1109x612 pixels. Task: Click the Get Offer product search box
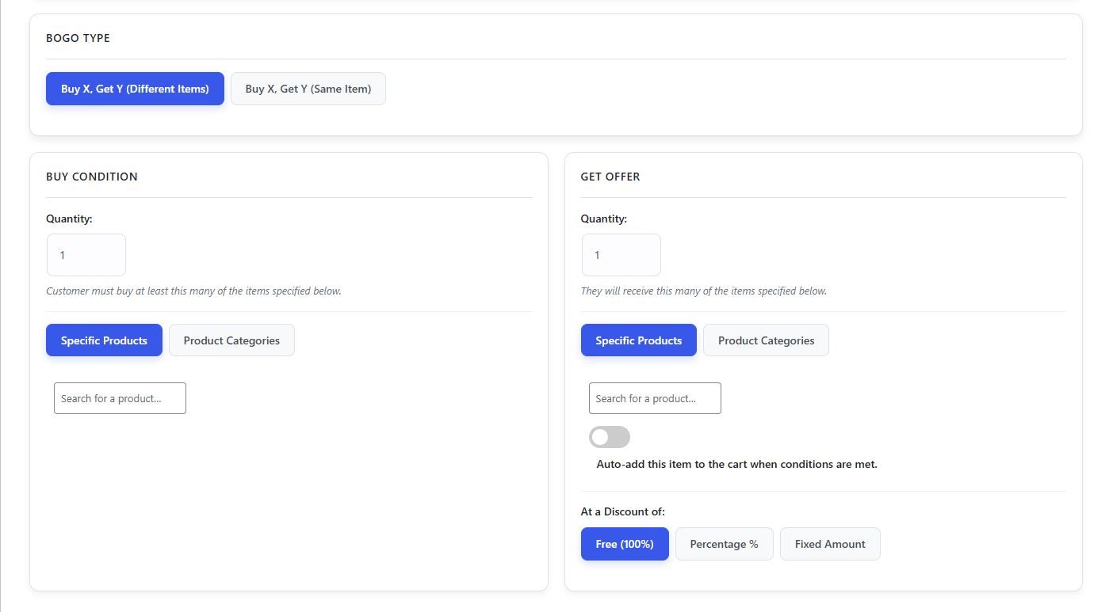pyautogui.click(x=654, y=397)
